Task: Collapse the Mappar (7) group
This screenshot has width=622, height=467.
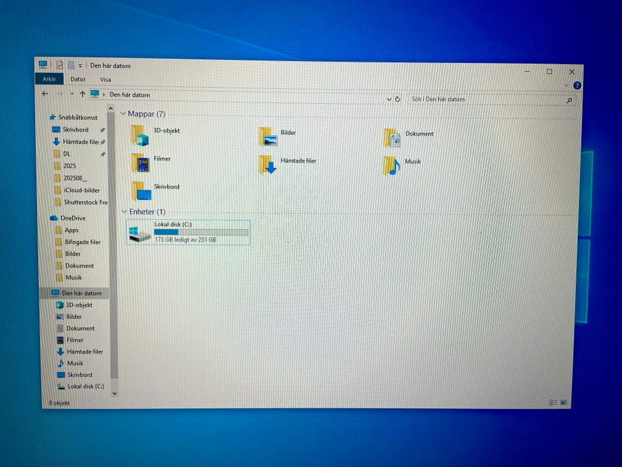Action: click(x=122, y=114)
